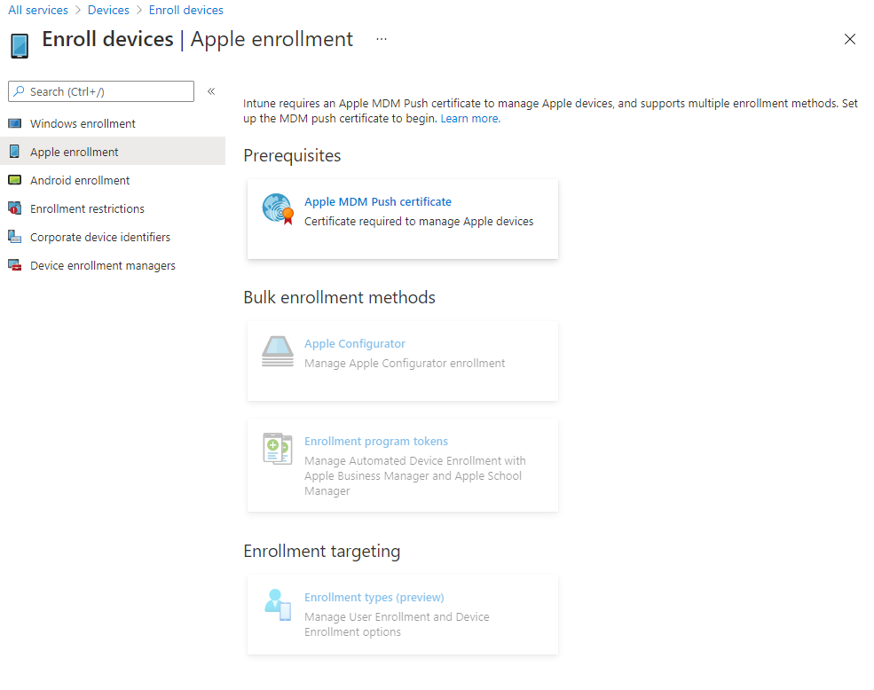Click the Enroll devices blade header icon

pos(20,46)
